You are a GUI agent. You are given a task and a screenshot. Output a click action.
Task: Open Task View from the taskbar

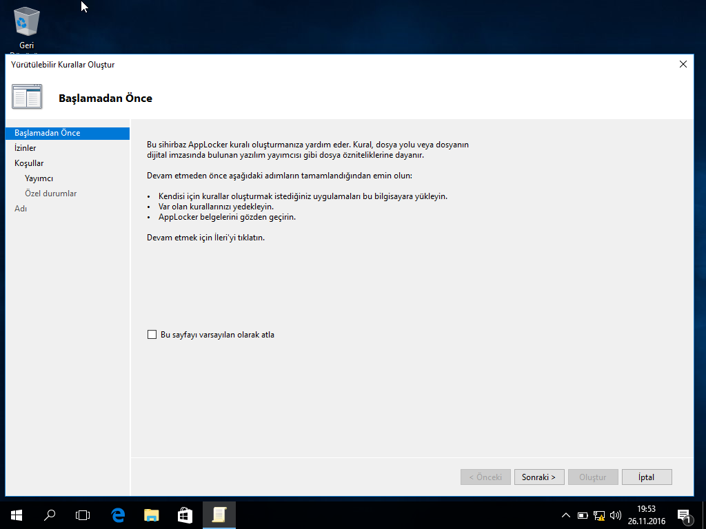pyautogui.click(x=83, y=515)
